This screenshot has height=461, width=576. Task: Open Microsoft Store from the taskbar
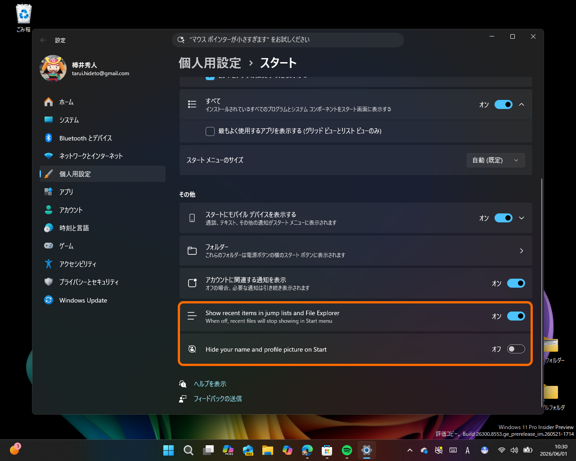tap(327, 450)
